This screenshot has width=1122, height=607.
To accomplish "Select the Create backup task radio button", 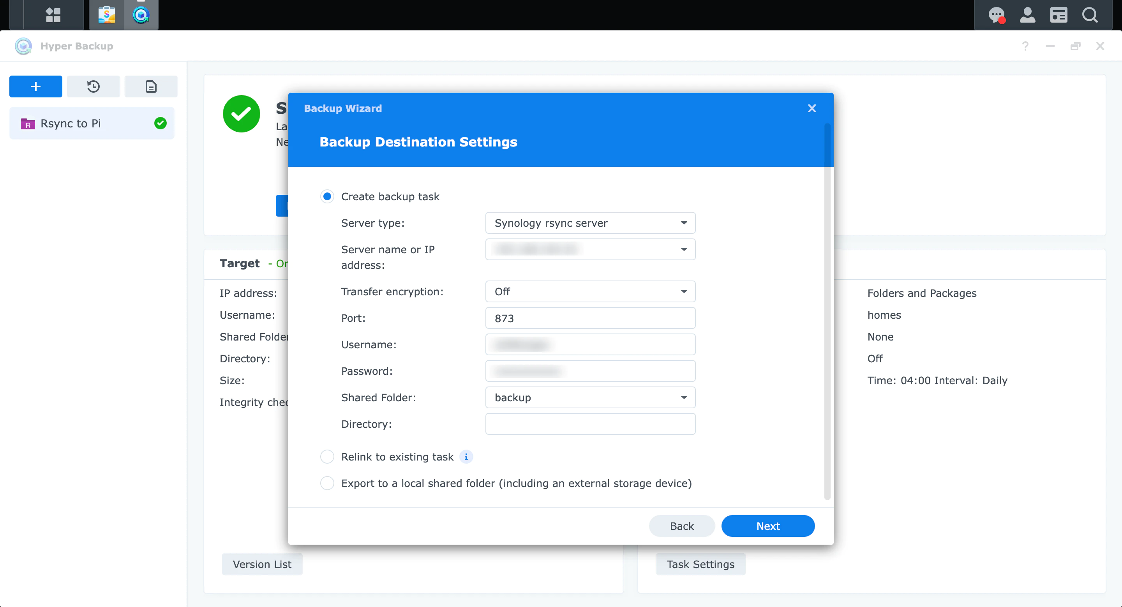I will pos(326,196).
